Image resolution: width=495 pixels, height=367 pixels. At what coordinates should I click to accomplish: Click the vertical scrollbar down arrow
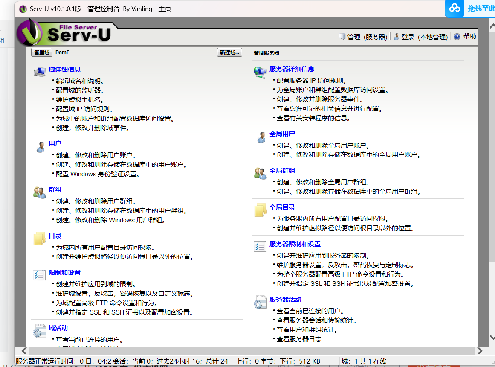click(492, 338)
